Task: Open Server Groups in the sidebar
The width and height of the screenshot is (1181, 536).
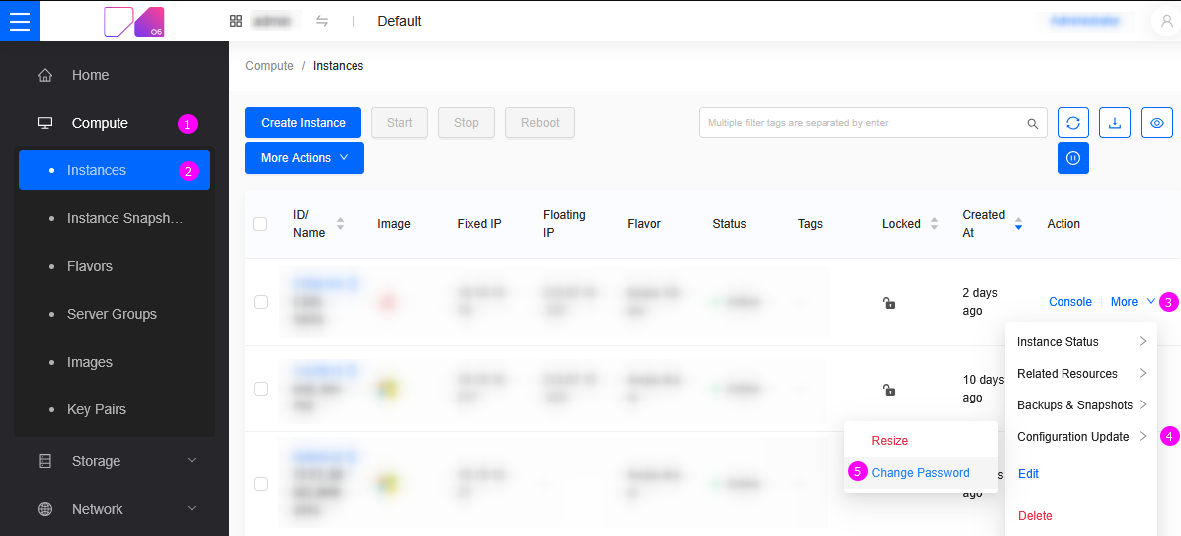Action: 115,314
